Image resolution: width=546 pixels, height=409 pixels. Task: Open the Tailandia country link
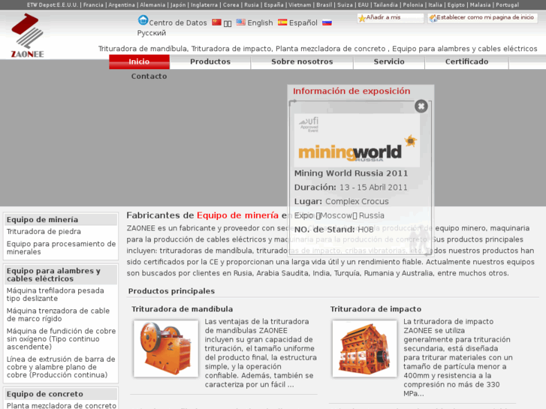pos(385,5)
